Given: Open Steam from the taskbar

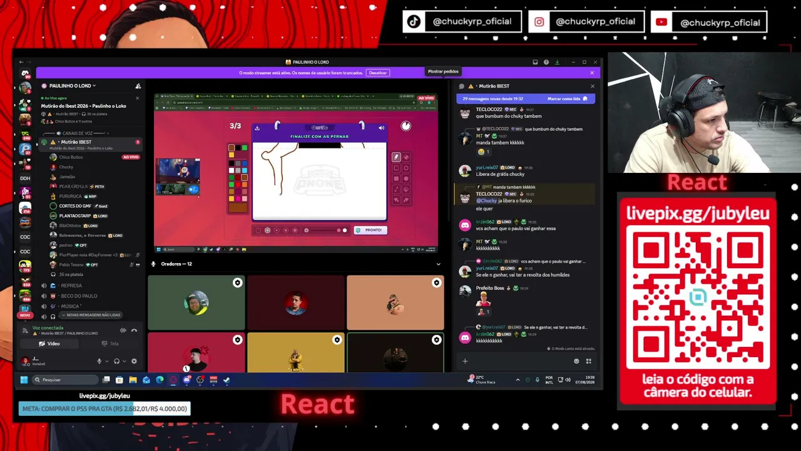Looking at the screenshot, I should (x=227, y=380).
